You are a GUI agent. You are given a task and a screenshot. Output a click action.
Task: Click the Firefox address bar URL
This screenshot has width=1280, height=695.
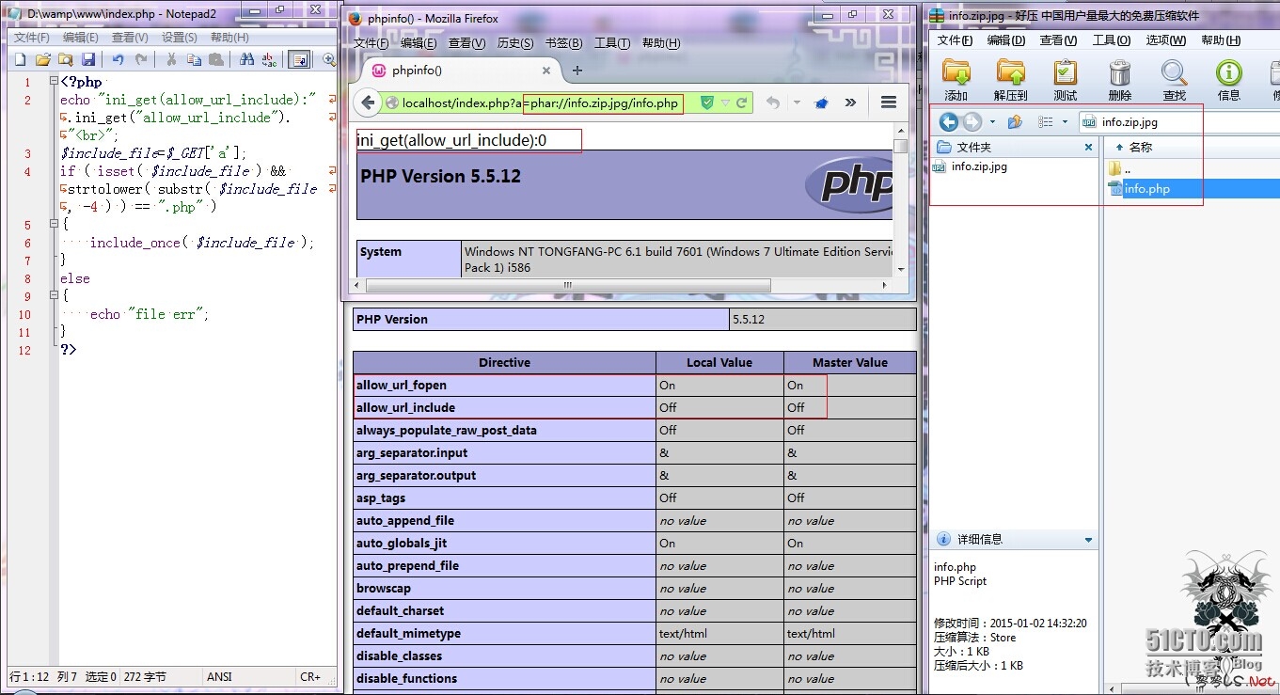pyautogui.click(x=540, y=103)
